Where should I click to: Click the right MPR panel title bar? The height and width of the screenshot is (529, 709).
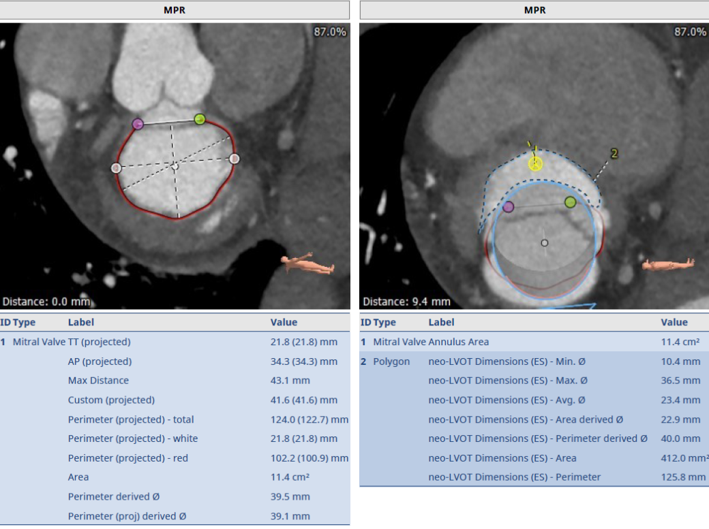[x=534, y=10]
